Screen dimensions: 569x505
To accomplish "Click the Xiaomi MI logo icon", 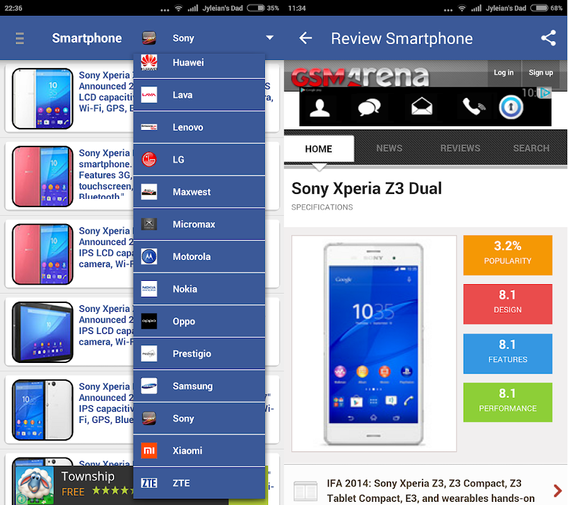I will [x=149, y=451].
